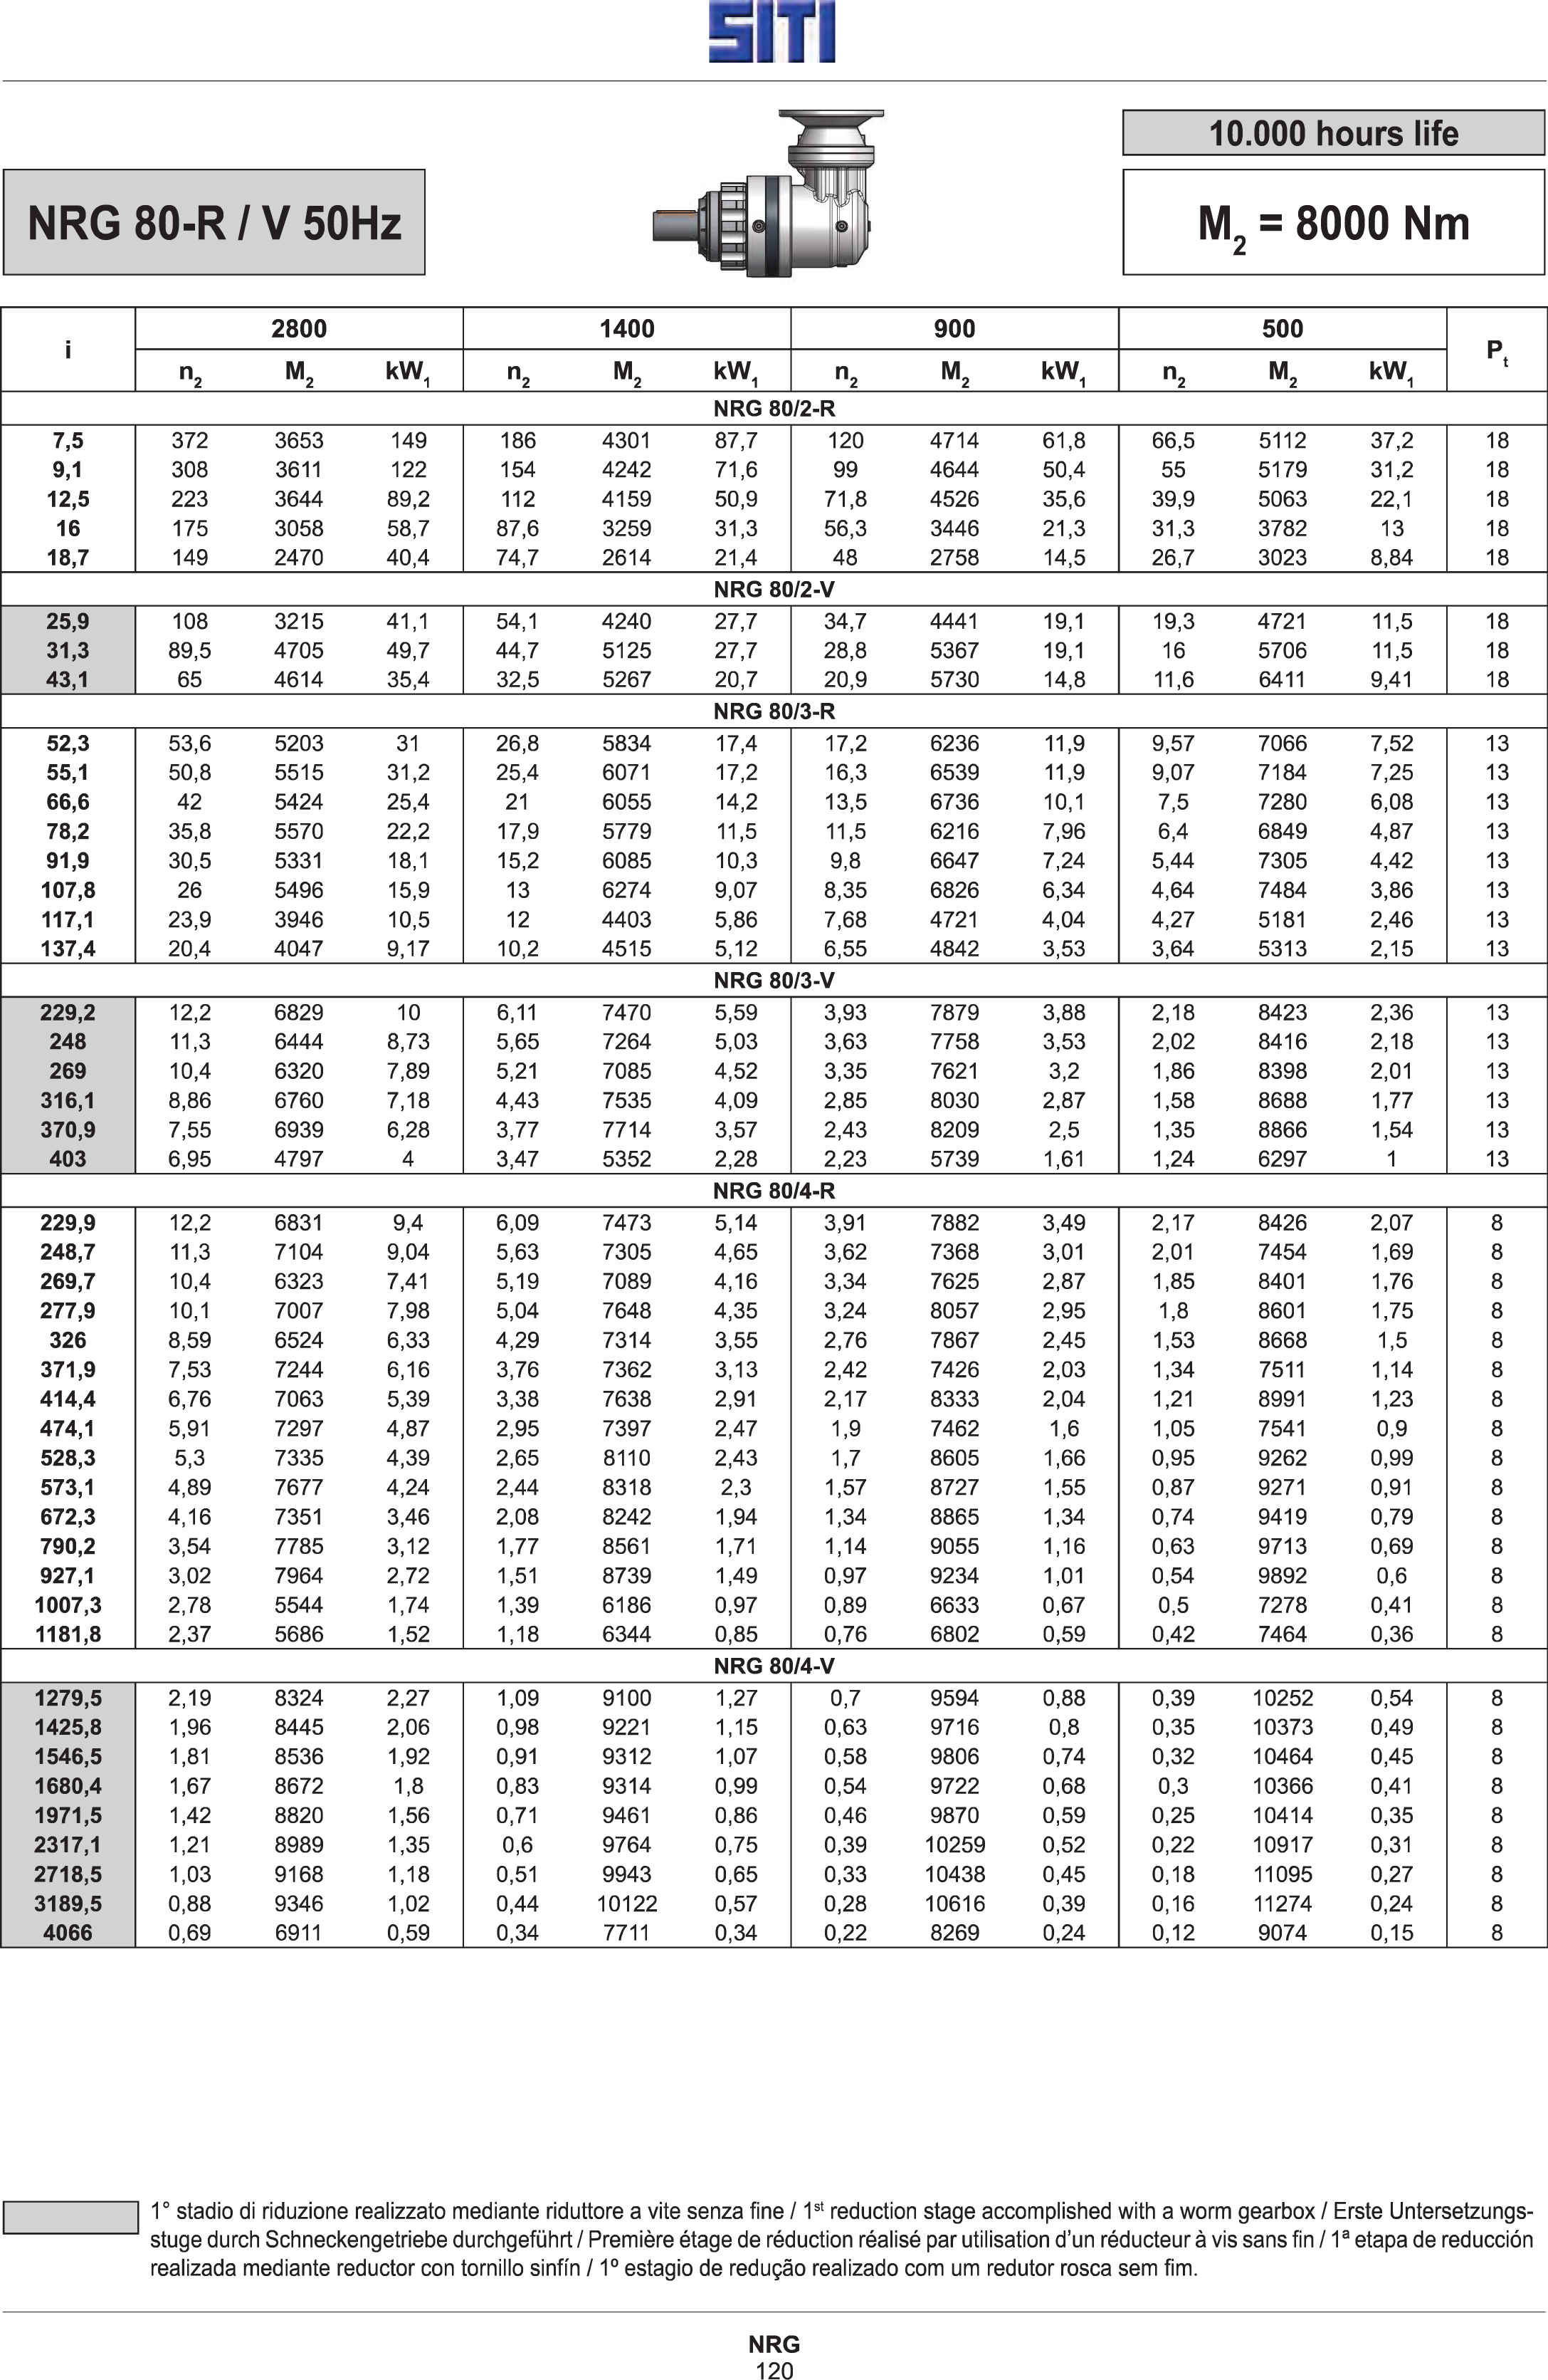Select the 'NRG 80/4-R' section heading
The height and width of the screenshot is (2380, 1548).
tap(774, 1190)
